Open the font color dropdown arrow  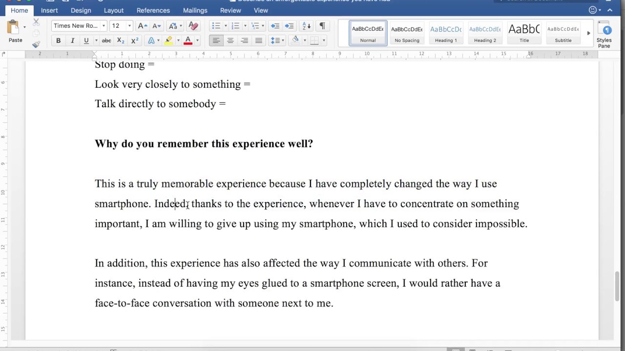pyautogui.click(x=197, y=41)
